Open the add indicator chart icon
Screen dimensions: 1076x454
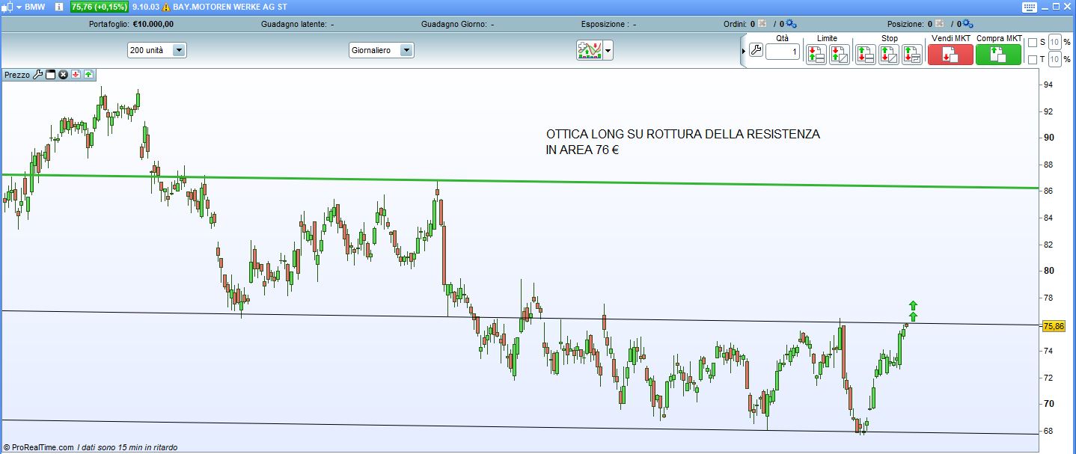(x=590, y=50)
